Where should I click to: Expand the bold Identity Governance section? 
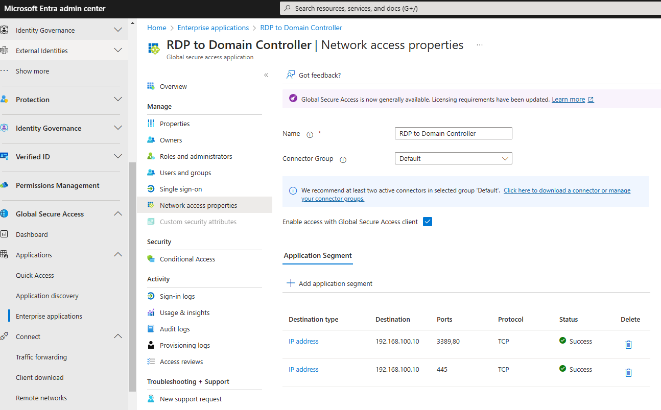click(118, 128)
